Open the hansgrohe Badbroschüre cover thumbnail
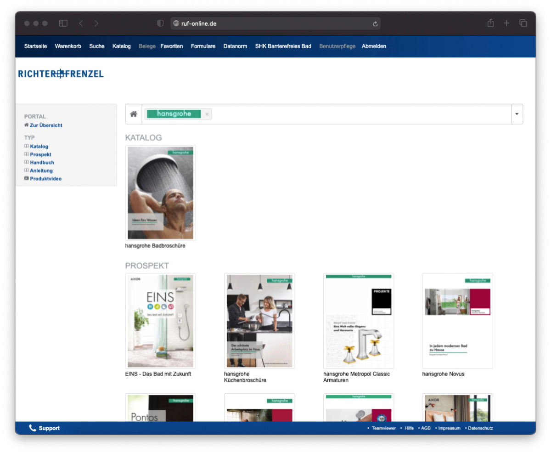Image resolution: width=551 pixels, height=453 pixels. pos(160,193)
